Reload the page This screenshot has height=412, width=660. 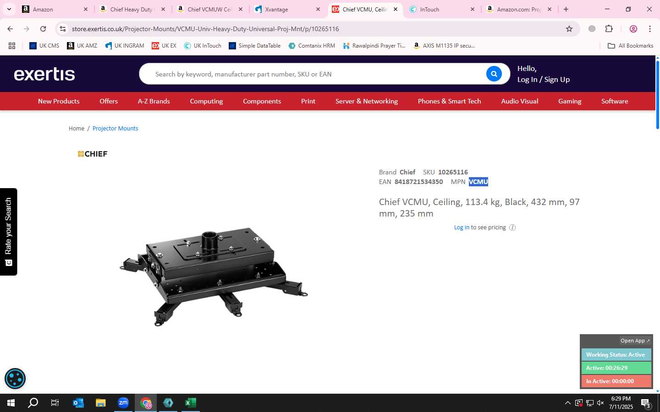click(x=43, y=29)
